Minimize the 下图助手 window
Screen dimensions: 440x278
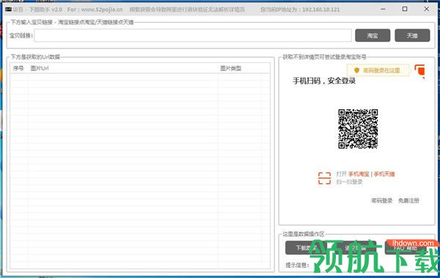point(383,9)
